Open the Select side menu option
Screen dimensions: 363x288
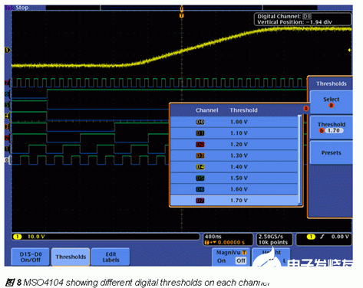point(331,102)
